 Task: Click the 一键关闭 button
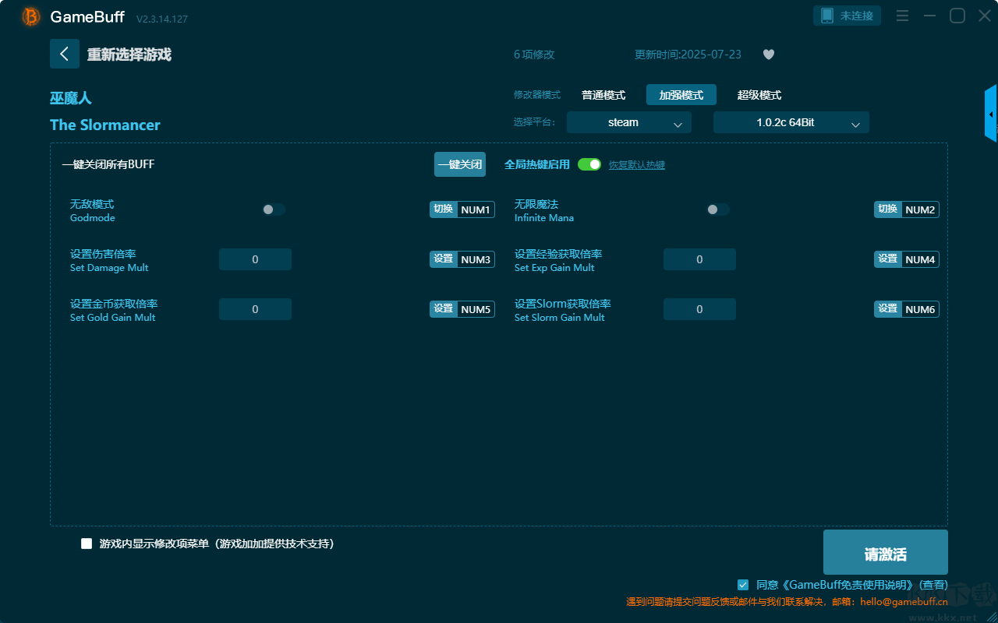point(460,164)
